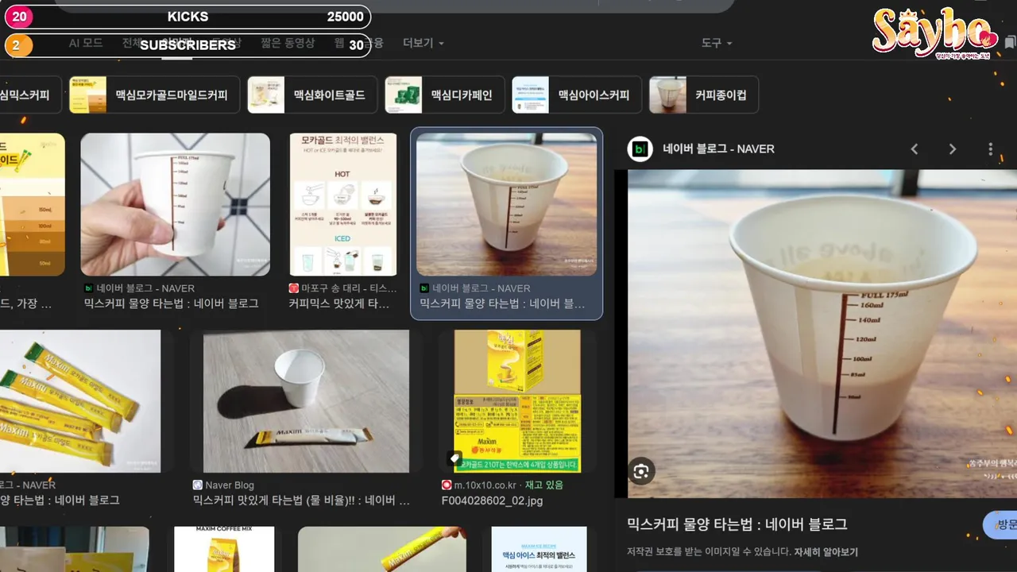Open 맥심 아이스 최적의 밸런스 thumbnail

point(539,549)
